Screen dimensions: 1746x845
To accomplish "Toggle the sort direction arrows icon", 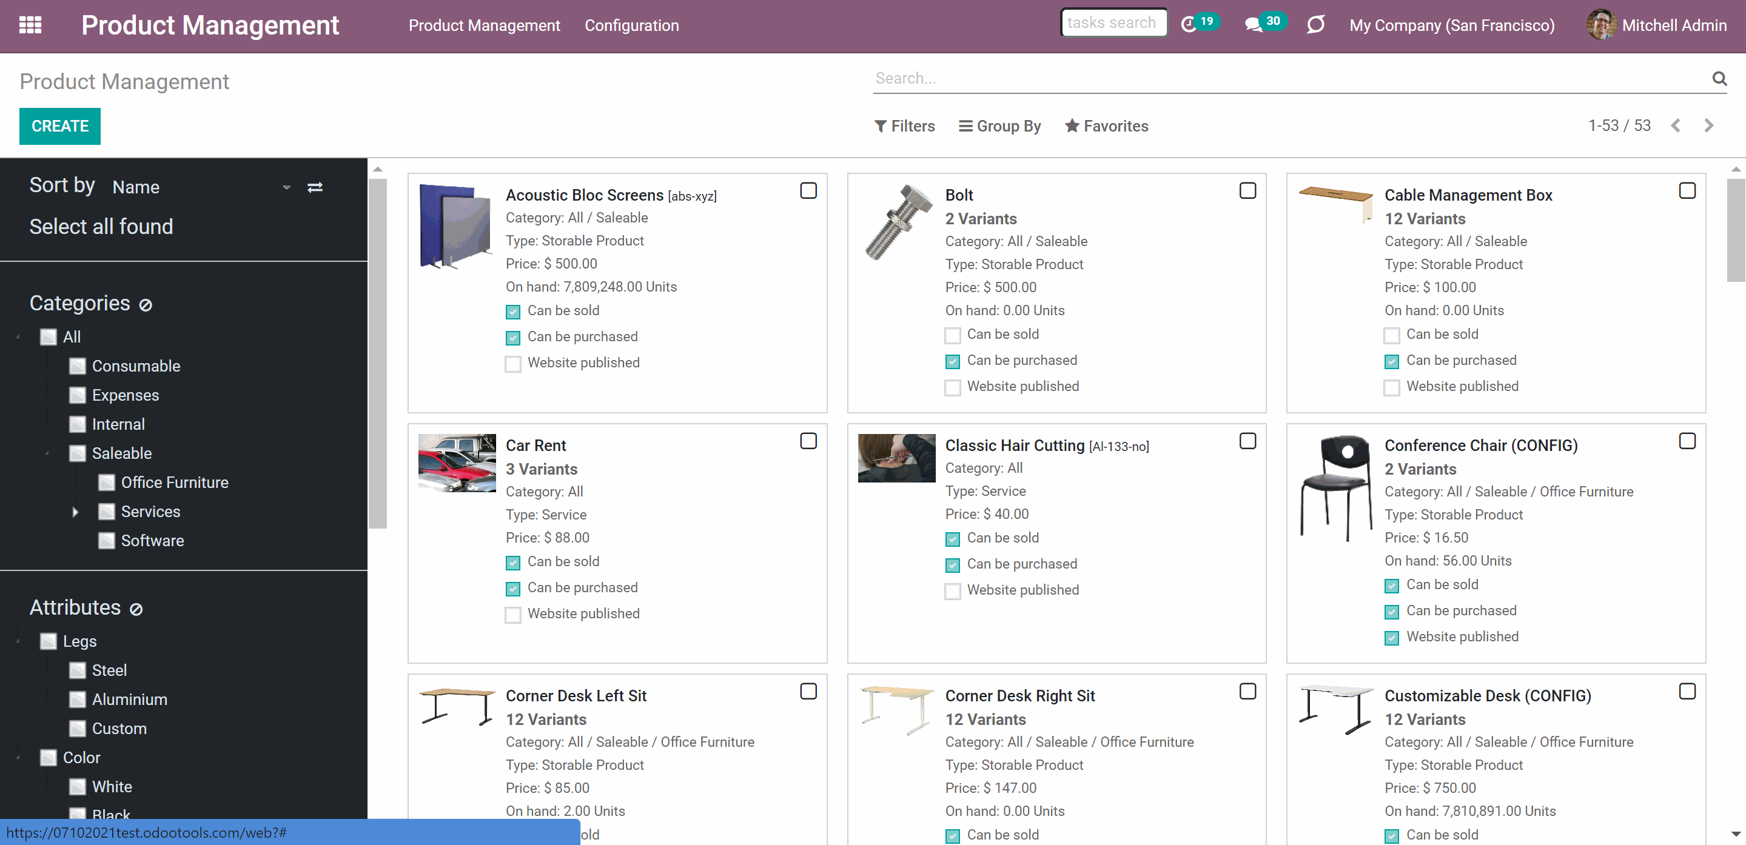I will (315, 187).
